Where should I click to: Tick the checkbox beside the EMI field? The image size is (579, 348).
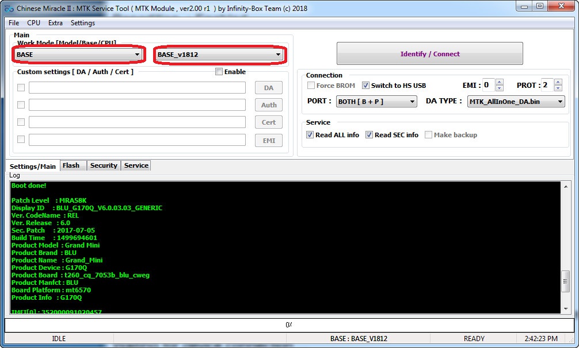point(21,139)
